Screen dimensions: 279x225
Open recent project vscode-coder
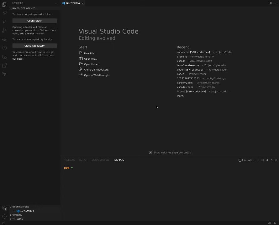click(185, 87)
